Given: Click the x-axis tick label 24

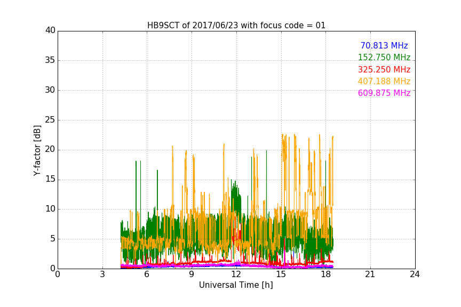Looking at the screenshot, I should (x=415, y=274).
